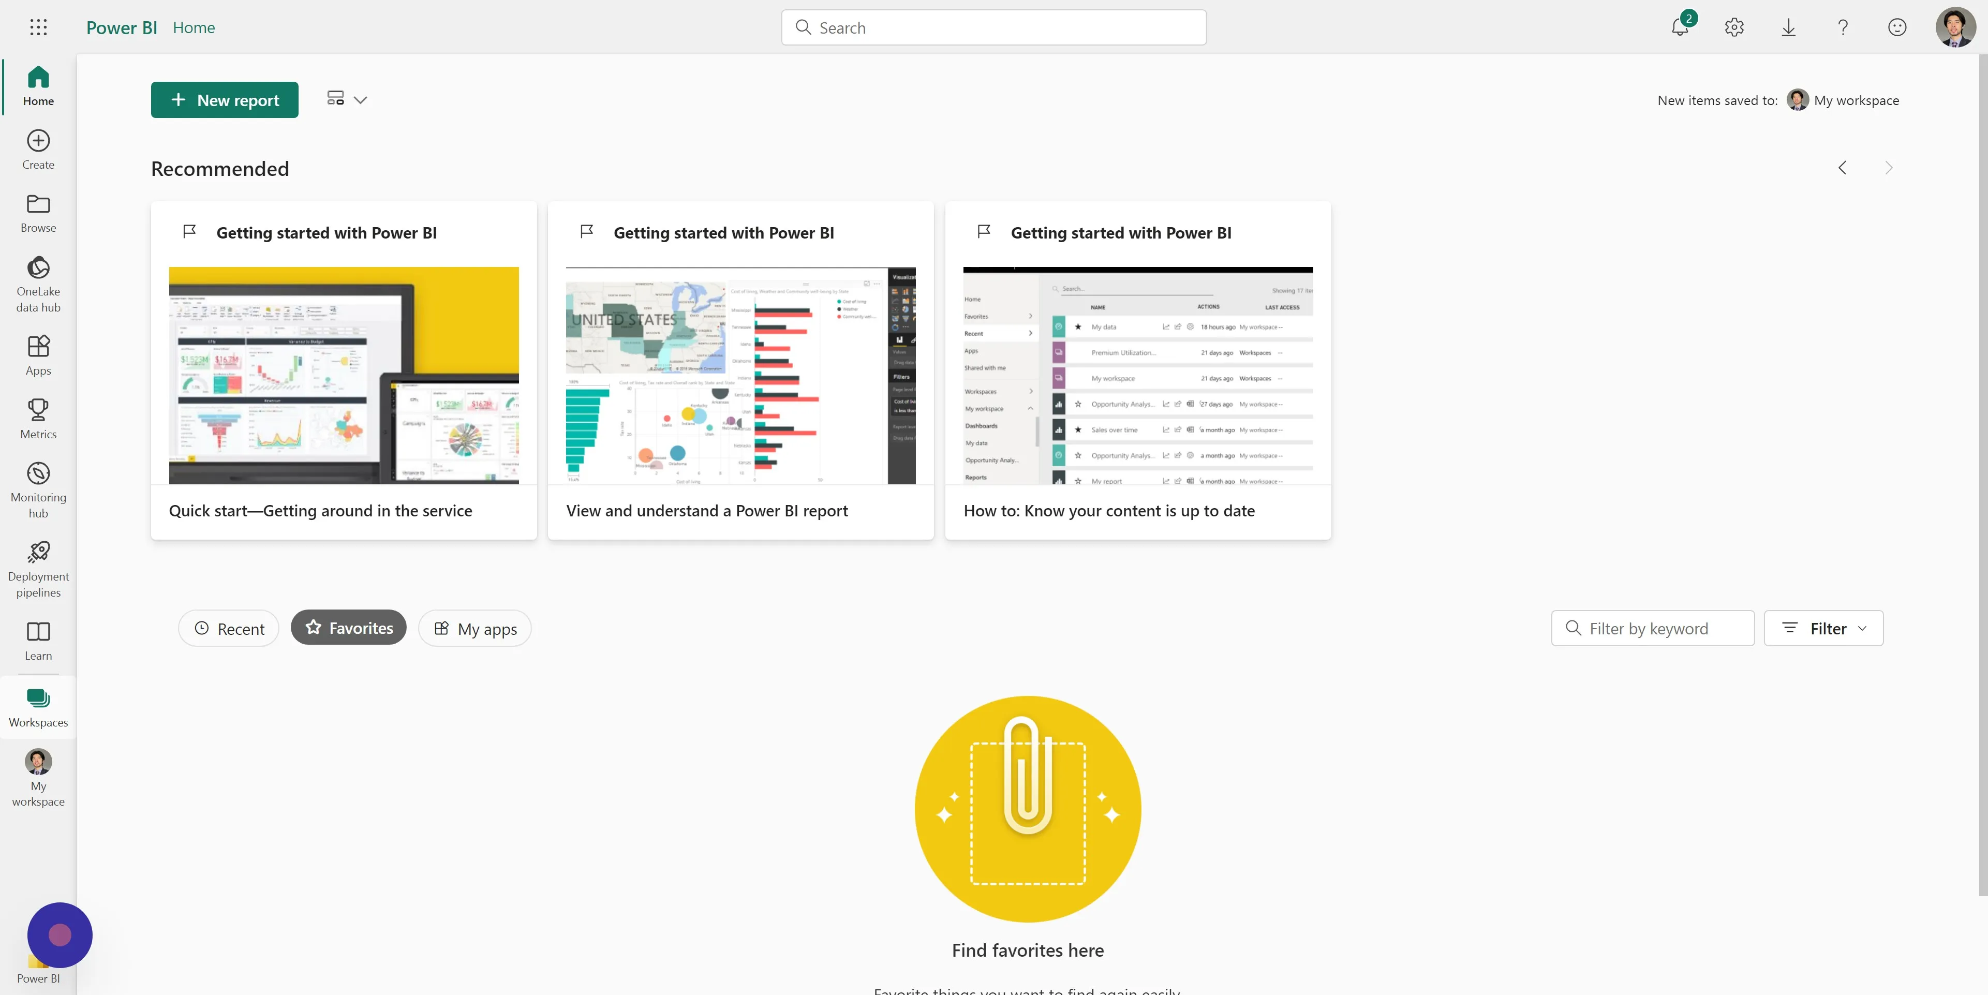Viewport: 1988px width, 995px height.
Task: Click flag icon on How to card
Action: (984, 232)
